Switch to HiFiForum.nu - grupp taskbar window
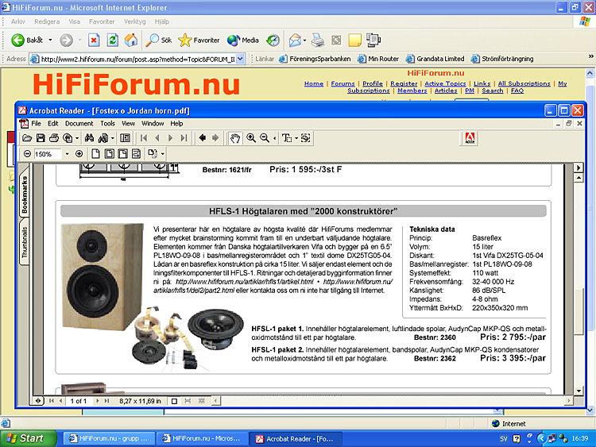This screenshot has width=596, height=447. coord(109,438)
